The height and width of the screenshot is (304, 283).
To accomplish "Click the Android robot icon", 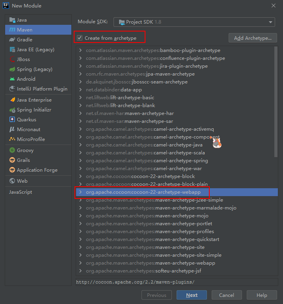I will coord(12,79).
